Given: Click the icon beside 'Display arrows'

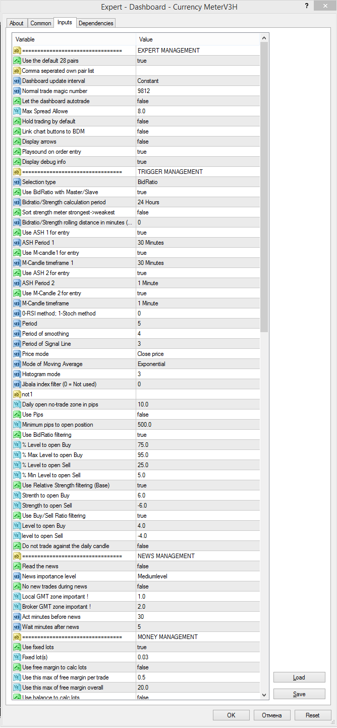Looking at the screenshot, I should [x=17, y=142].
